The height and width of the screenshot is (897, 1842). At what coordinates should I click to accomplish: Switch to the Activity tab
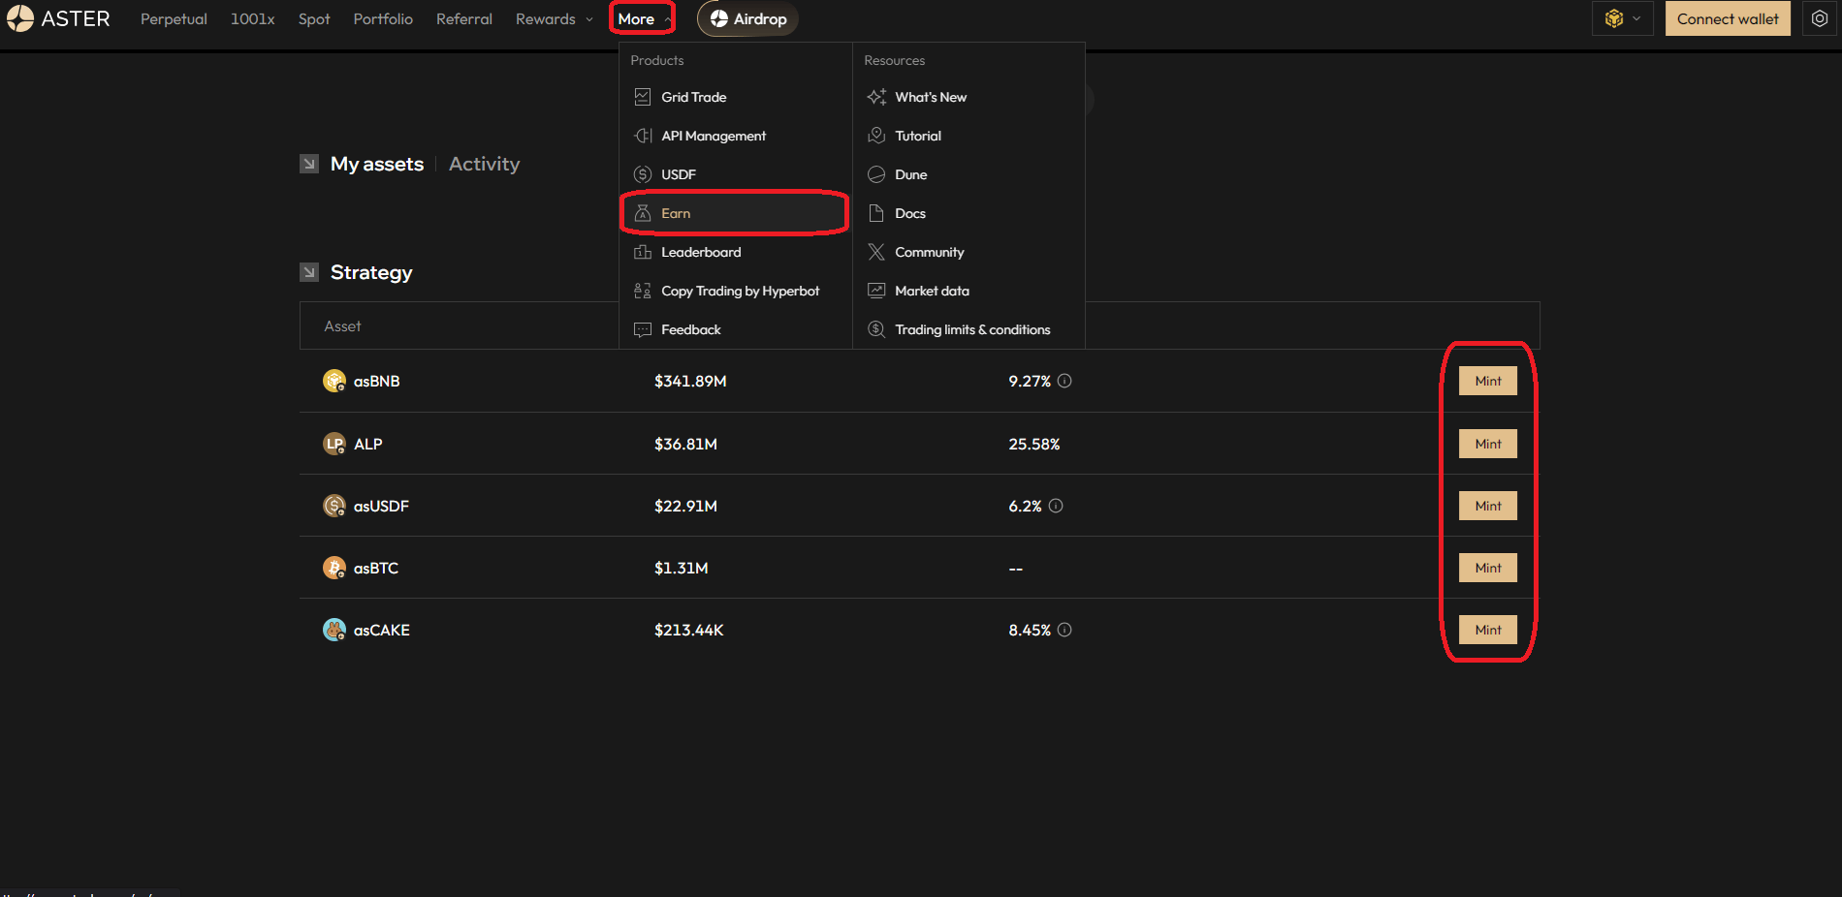click(x=484, y=164)
